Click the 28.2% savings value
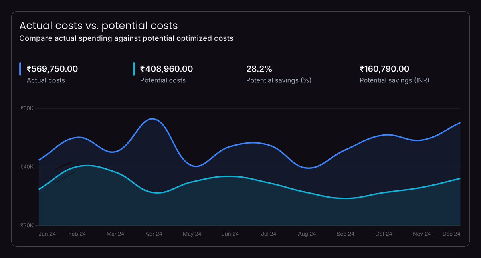Screen dimensions: 481x258 point(259,69)
